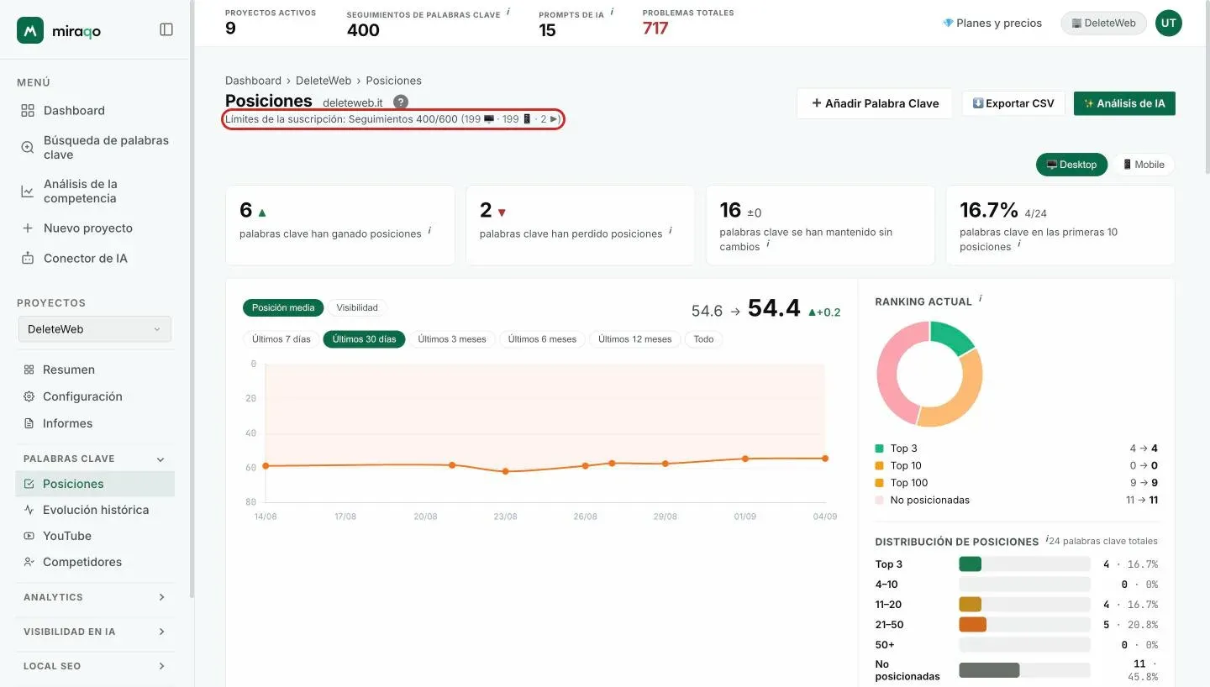Image resolution: width=1210 pixels, height=687 pixels.
Task: Click the YouTube play icon in sidebar
Action: (x=29, y=536)
